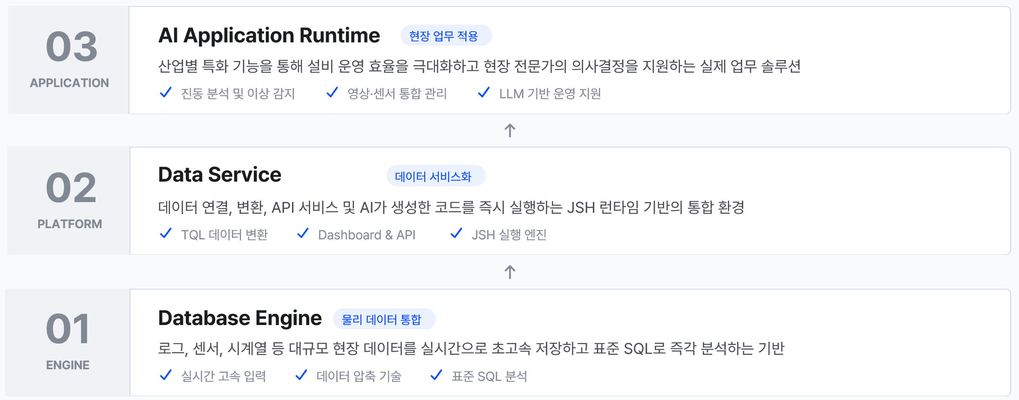Click the checkmark beside TQL 데이터 변환
The width and height of the screenshot is (1019, 400).
pyautogui.click(x=166, y=233)
